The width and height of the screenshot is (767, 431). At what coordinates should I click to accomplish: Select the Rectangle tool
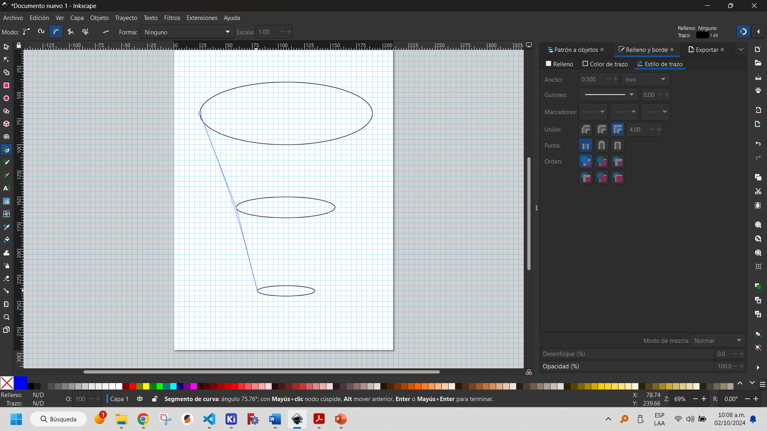(x=6, y=85)
